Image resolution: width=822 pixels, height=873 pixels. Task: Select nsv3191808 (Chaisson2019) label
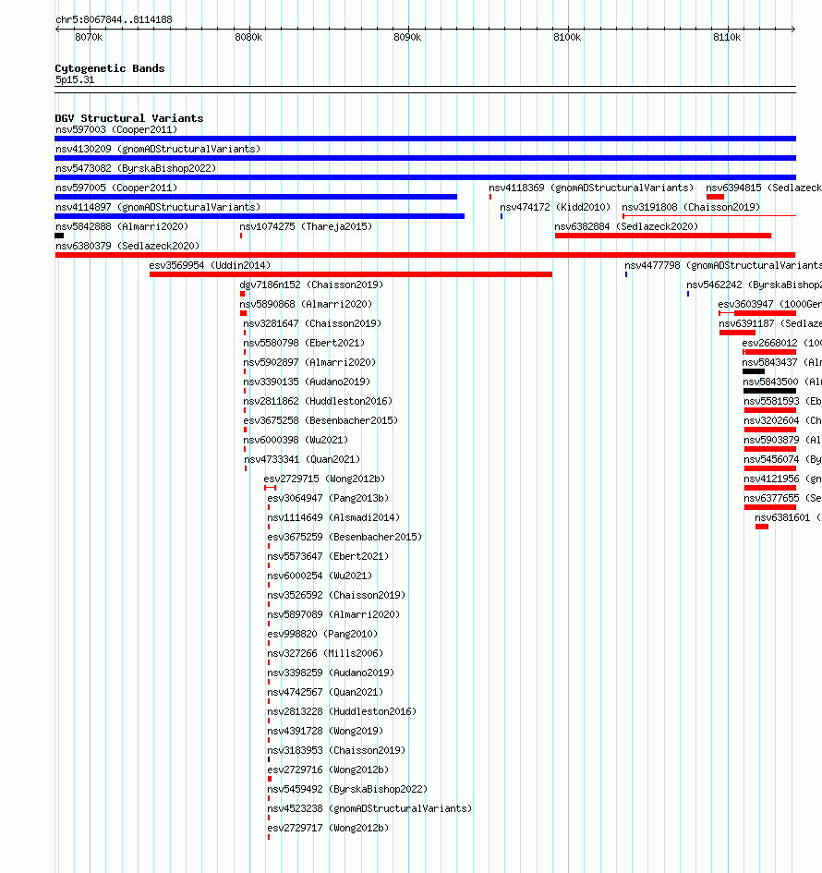coord(691,208)
